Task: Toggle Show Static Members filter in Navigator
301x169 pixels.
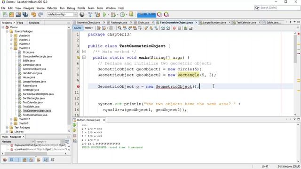Action: tap(18, 160)
